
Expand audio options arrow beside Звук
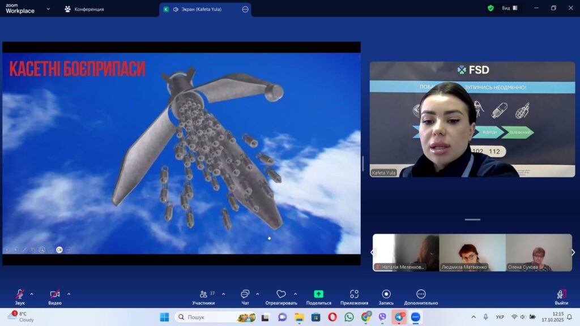point(32,294)
